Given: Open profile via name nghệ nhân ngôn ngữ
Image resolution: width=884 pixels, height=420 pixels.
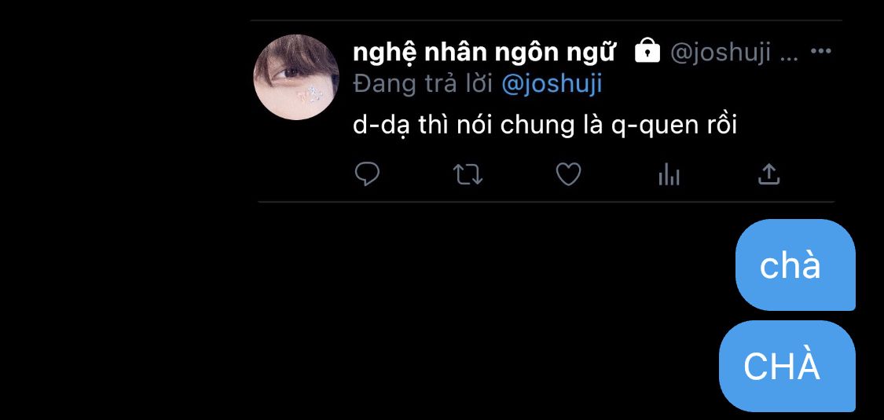Looking at the screenshot, I should pos(483,53).
